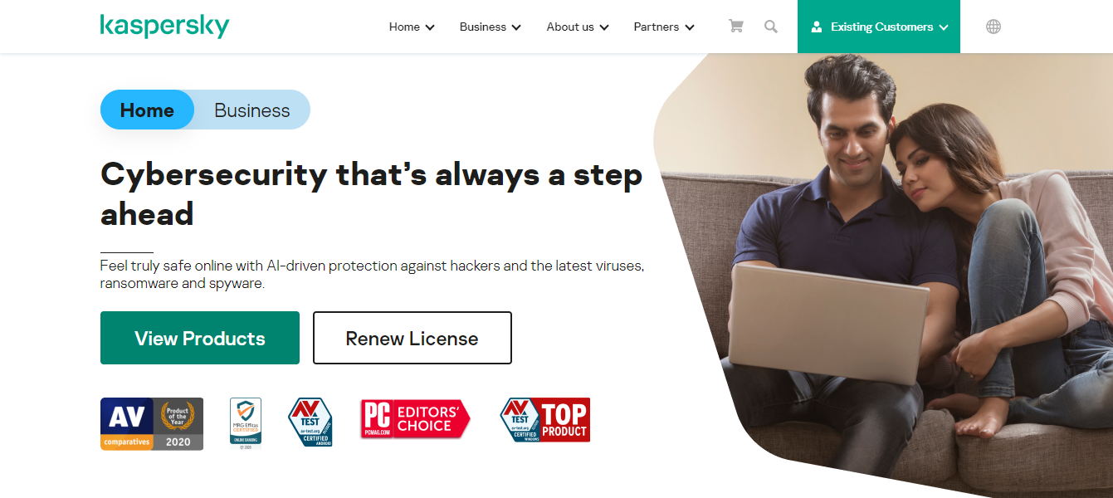Image resolution: width=1113 pixels, height=498 pixels.
Task: Click the Renew License button
Action: (x=412, y=338)
